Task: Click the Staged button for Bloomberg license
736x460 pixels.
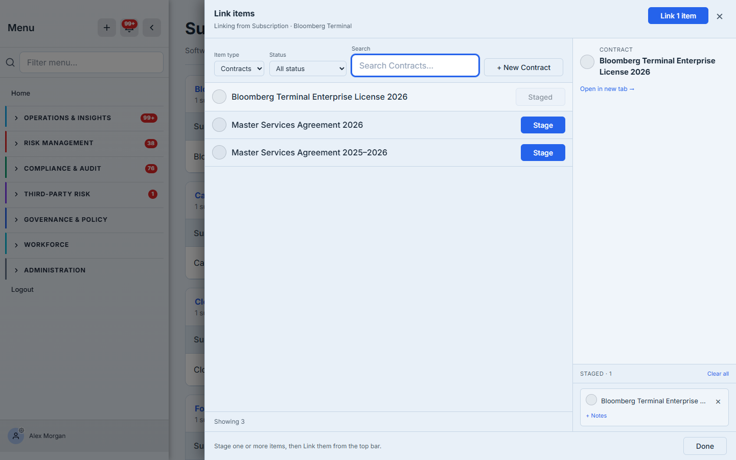Action: pyautogui.click(x=540, y=97)
